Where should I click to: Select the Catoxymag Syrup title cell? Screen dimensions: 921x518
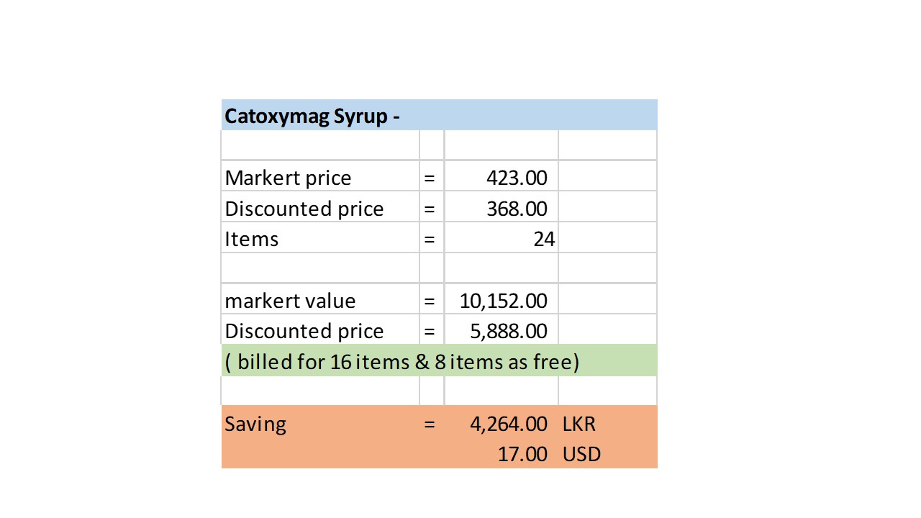[439, 115]
